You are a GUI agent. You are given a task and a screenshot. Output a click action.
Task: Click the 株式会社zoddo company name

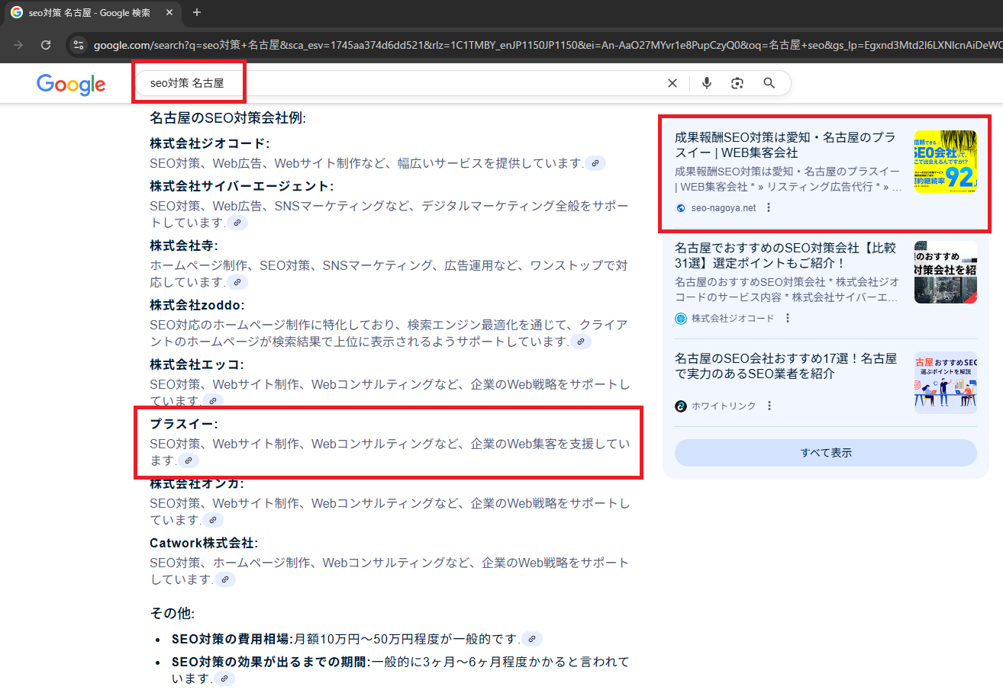(197, 305)
